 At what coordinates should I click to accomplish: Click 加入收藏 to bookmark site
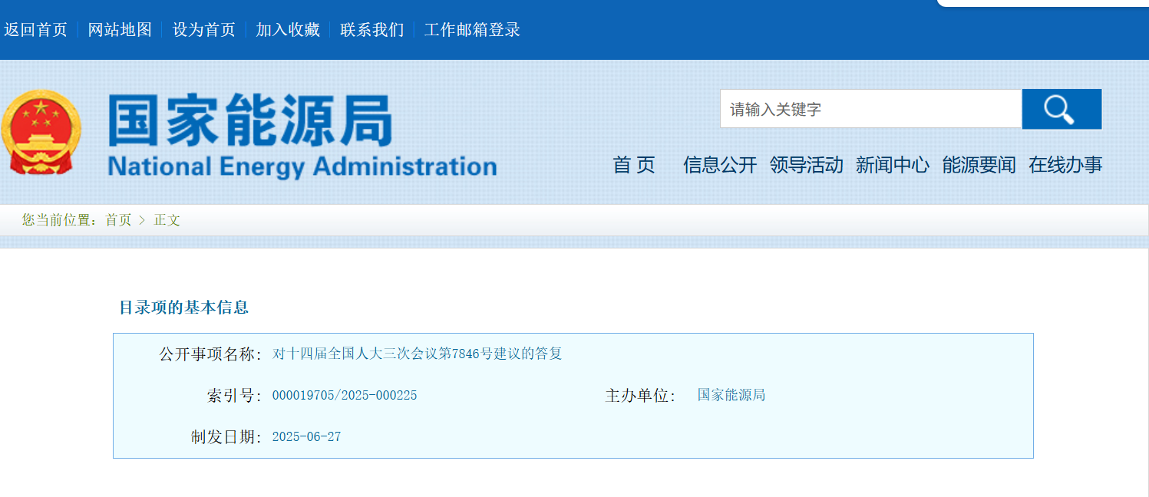tap(288, 30)
